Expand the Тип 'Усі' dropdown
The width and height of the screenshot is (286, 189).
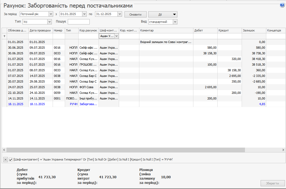49,22
